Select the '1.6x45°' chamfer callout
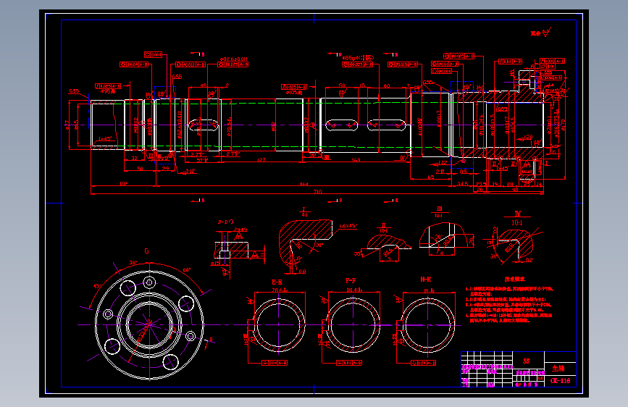 point(348,226)
